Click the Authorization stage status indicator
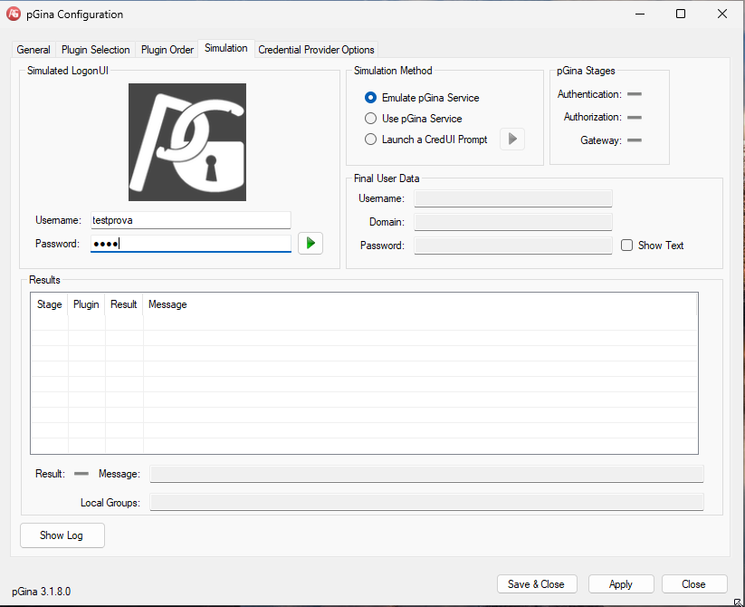 tap(635, 117)
